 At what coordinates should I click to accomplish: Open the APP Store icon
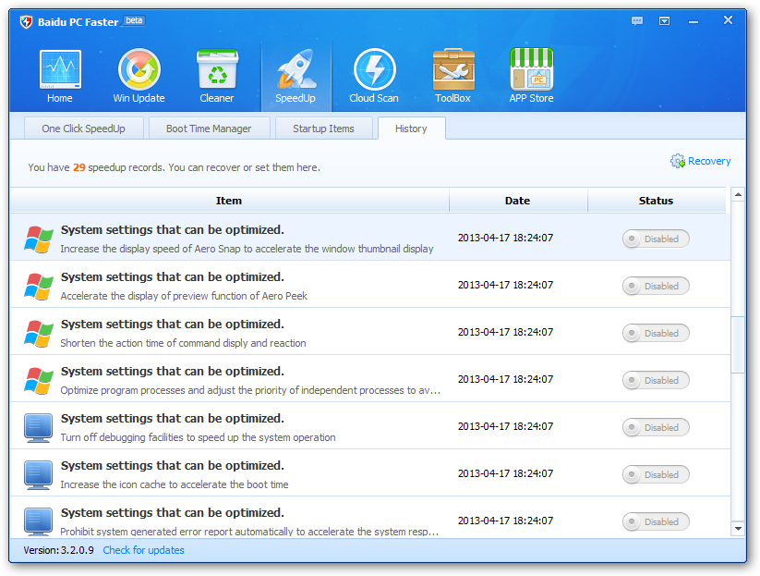click(531, 69)
